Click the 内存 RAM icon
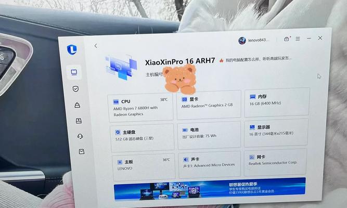This screenshot has width=347, height=208. point(252,97)
